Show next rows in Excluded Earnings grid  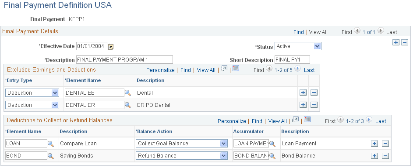[x=297, y=69]
